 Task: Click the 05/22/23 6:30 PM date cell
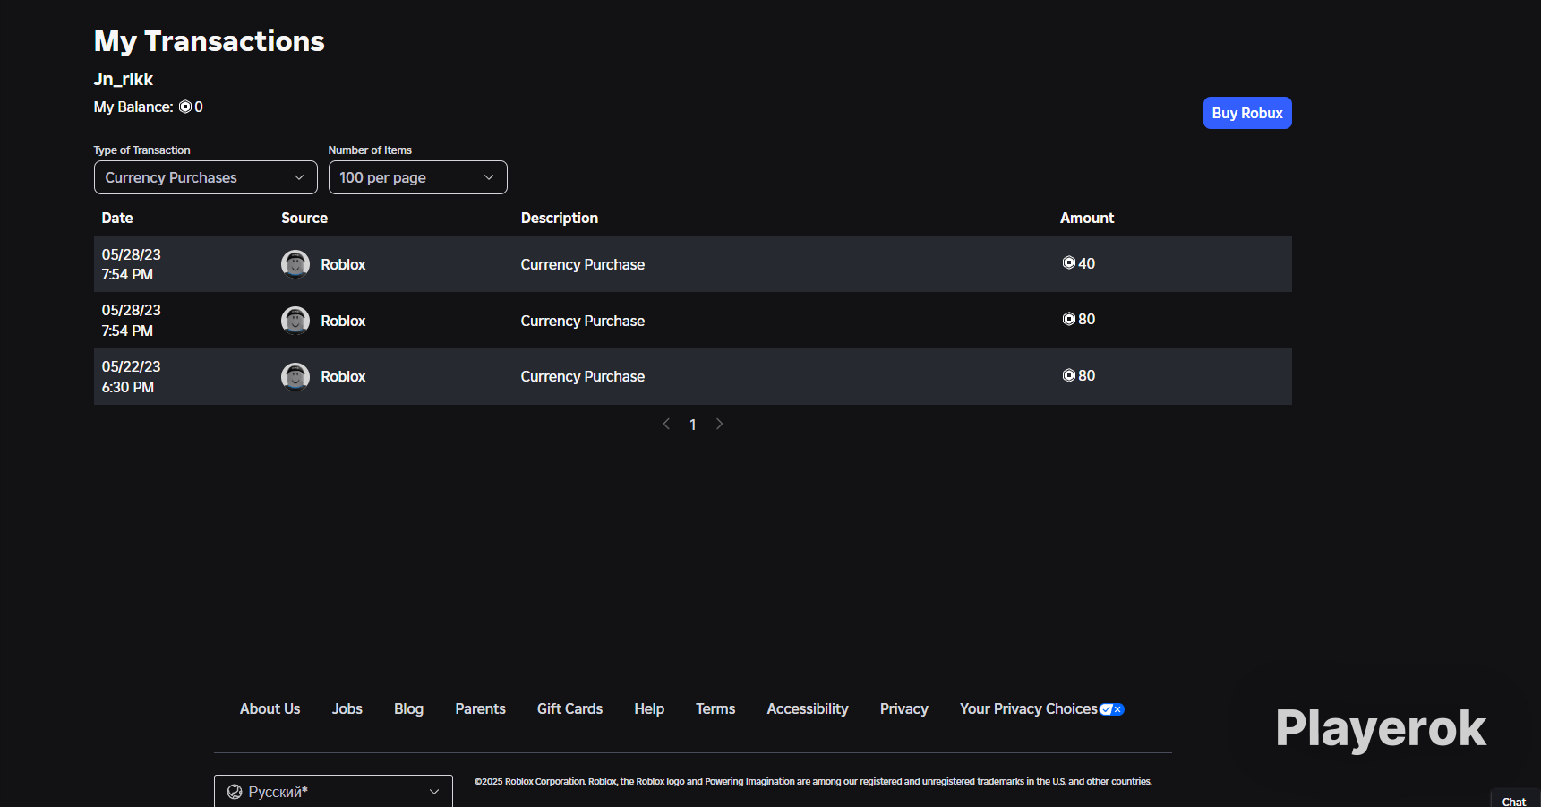[x=131, y=376]
